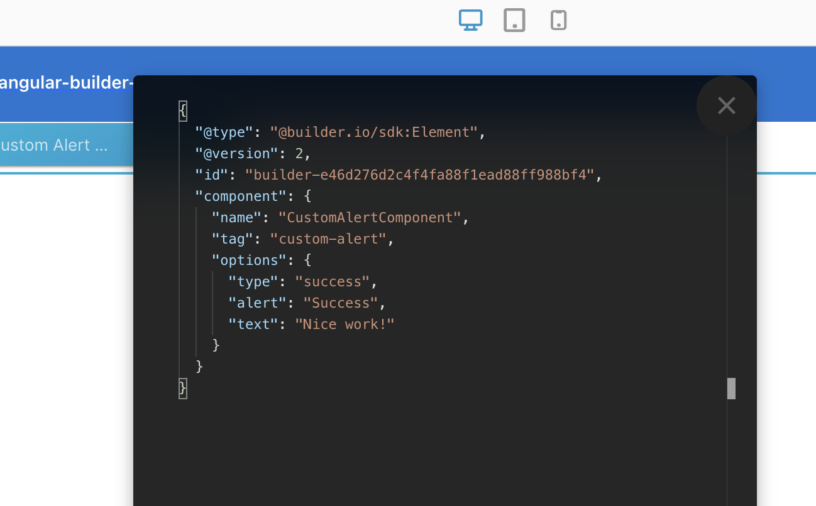Click the "Nice work!" text value

point(345,324)
